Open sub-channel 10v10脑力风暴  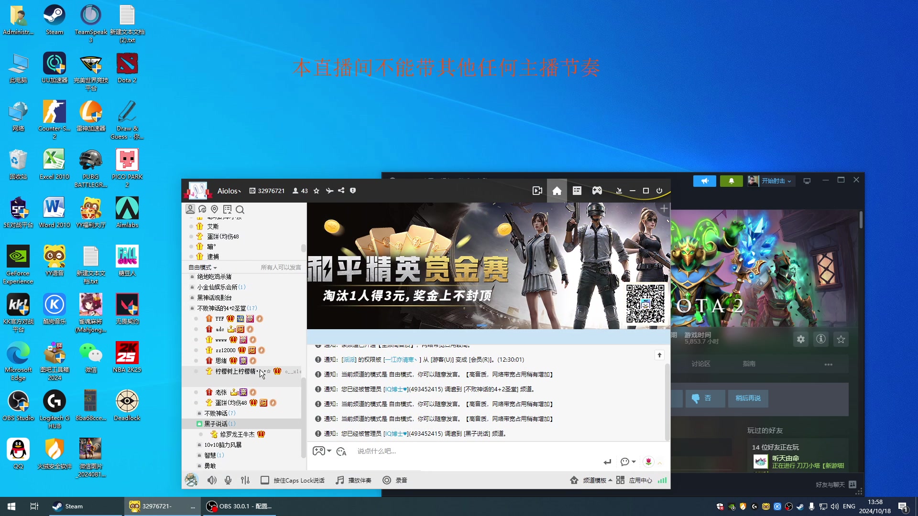223,445
